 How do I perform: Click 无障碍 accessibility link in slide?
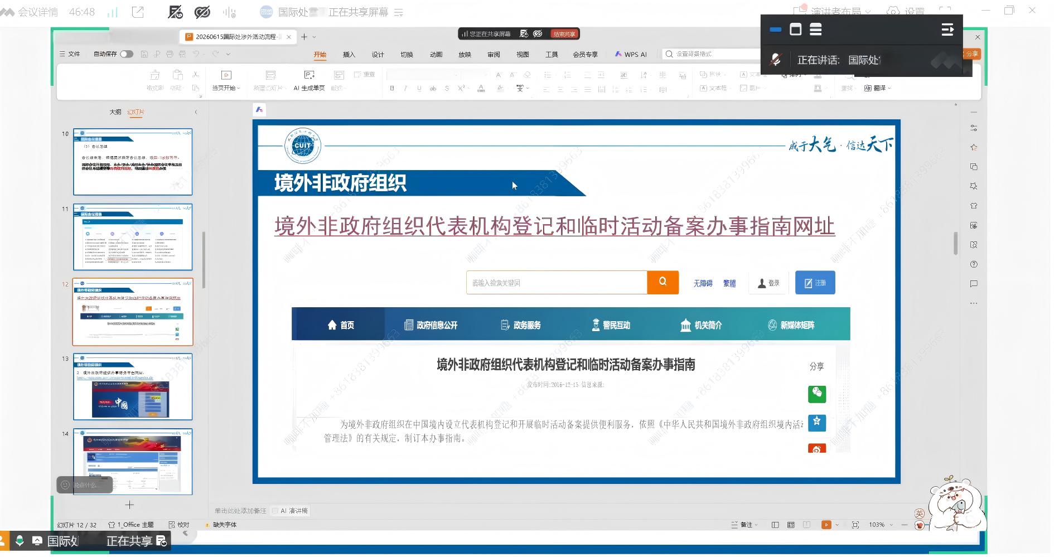tap(703, 283)
